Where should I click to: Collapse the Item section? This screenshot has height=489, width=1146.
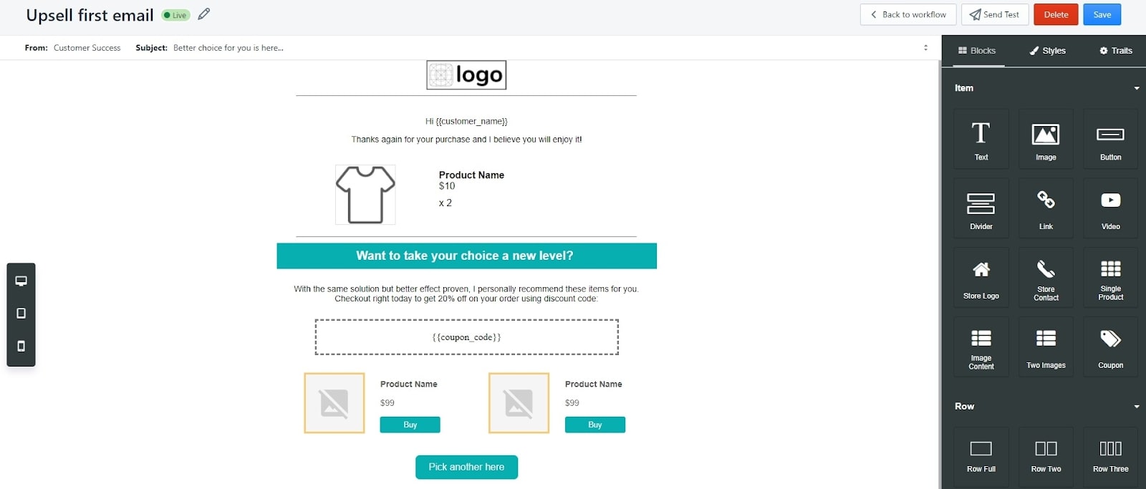tap(1136, 88)
